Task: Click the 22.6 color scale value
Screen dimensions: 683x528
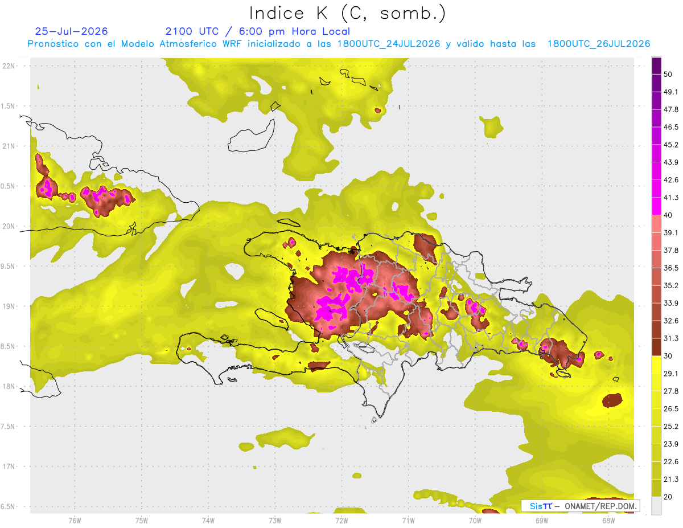Action: point(672,461)
